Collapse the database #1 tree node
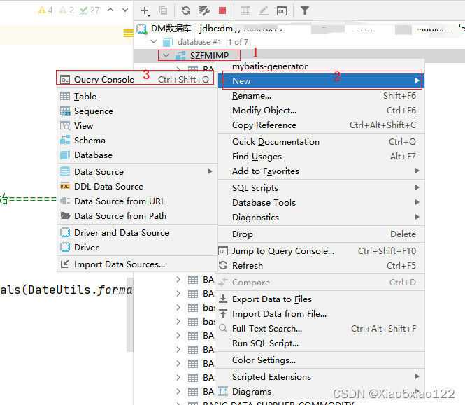 [x=154, y=41]
